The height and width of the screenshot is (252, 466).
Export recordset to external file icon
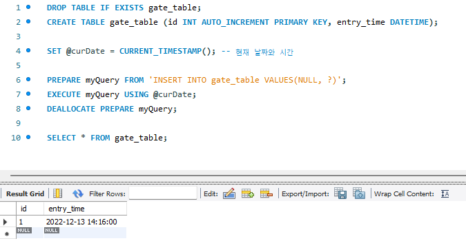(340, 193)
